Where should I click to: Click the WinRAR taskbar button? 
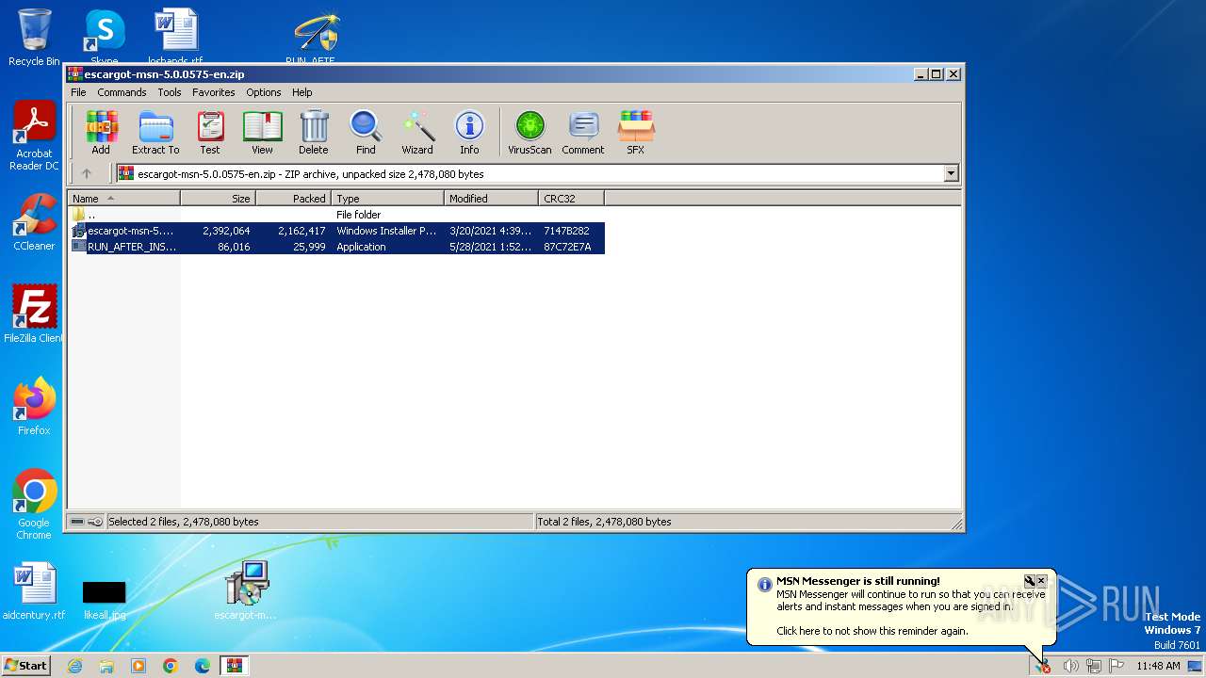click(x=234, y=666)
